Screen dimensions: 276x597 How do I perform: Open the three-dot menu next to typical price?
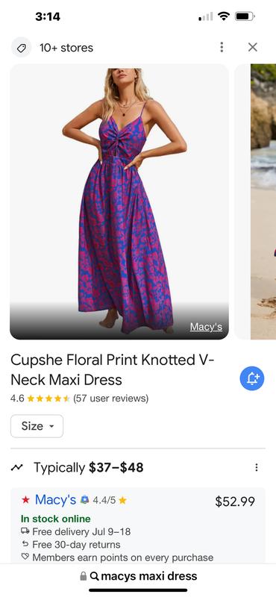coord(256,467)
